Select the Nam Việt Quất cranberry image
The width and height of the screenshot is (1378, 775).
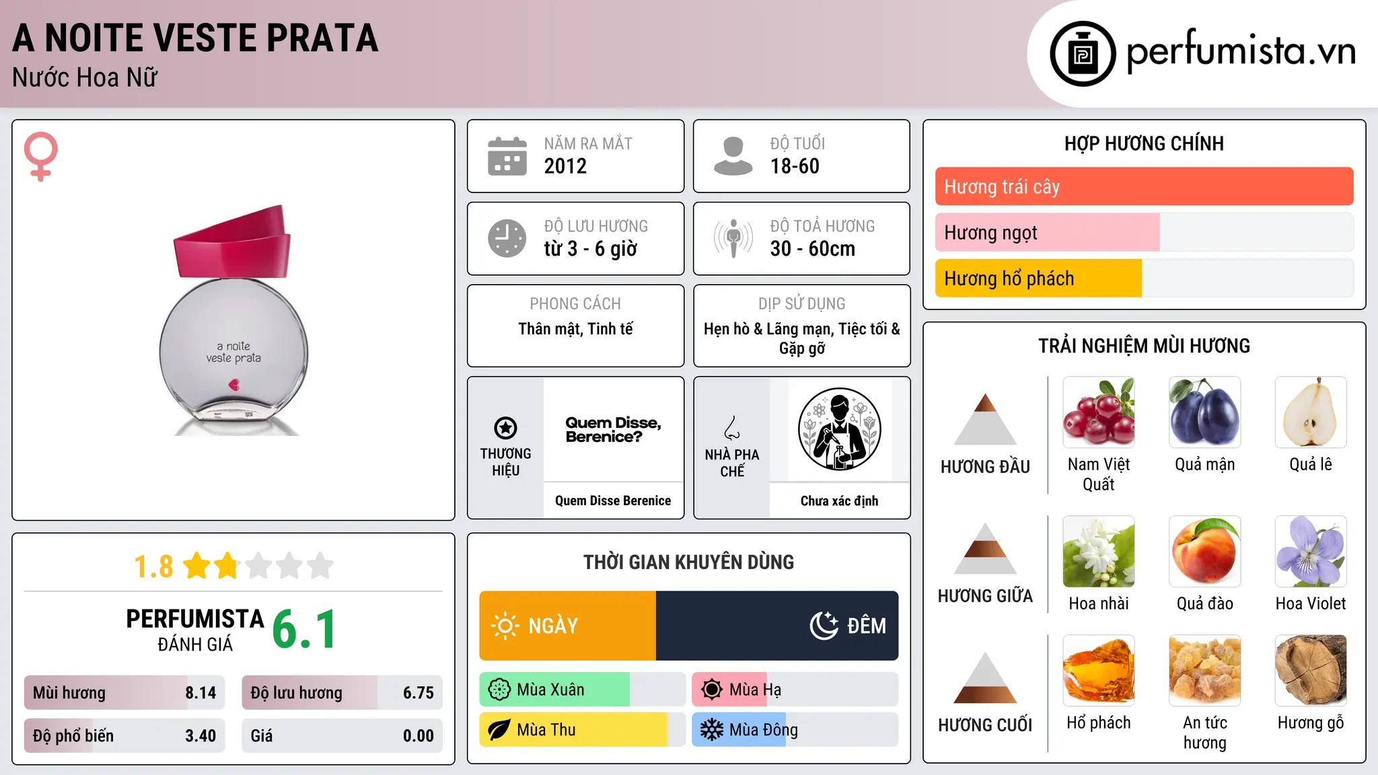[x=1099, y=412]
